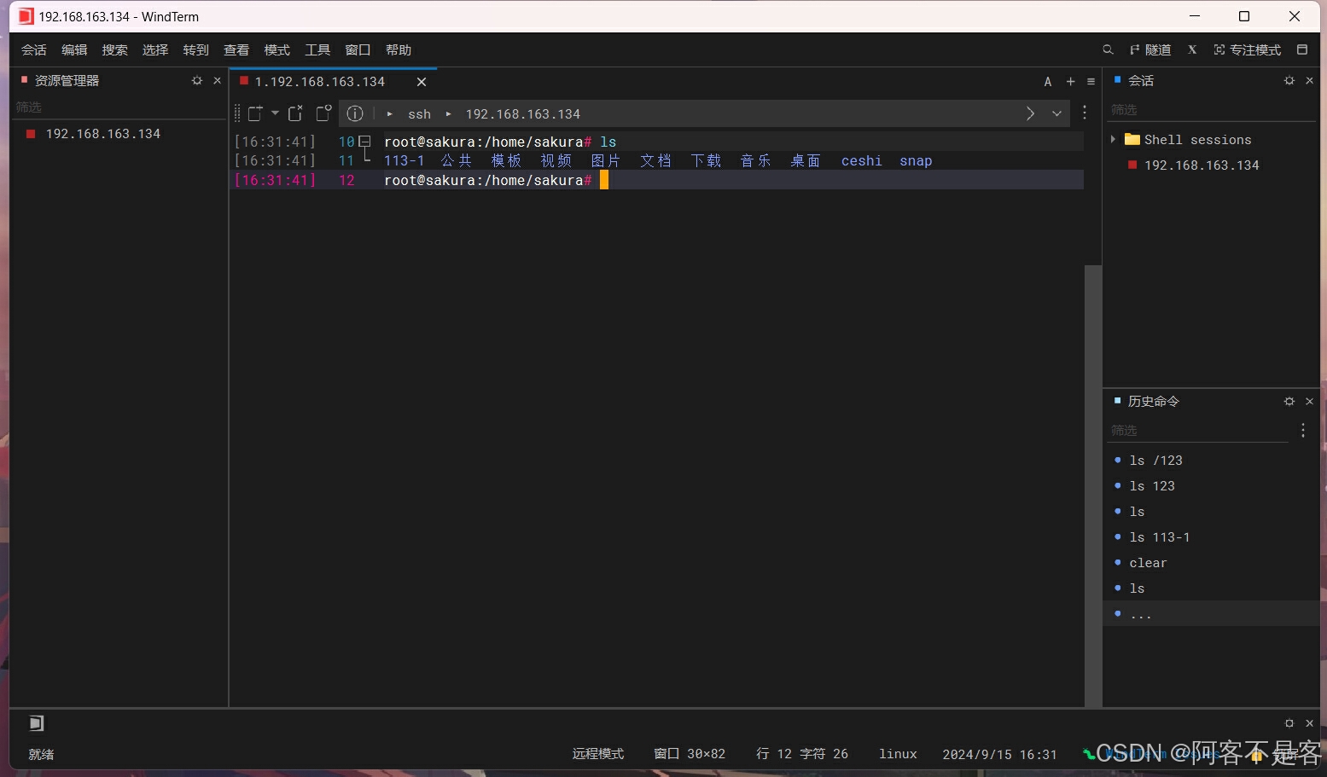Click the ceshi directory in the ls output
This screenshot has height=777, width=1327.
[x=862, y=161]
